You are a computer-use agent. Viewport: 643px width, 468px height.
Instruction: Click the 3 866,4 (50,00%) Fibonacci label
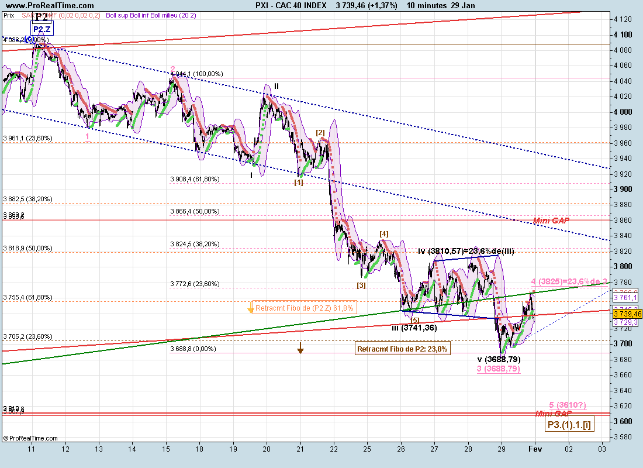195,211
